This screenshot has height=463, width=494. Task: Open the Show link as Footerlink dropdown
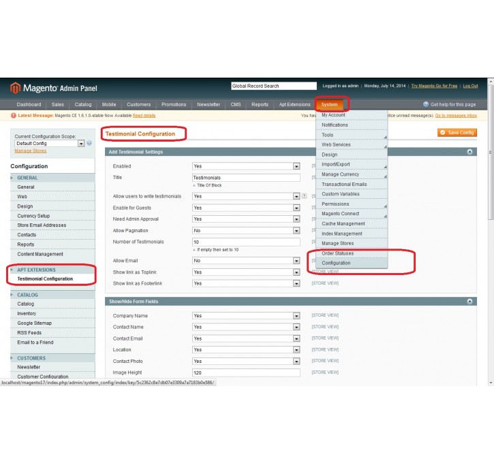pyautogui.click(x=246, y=284)
